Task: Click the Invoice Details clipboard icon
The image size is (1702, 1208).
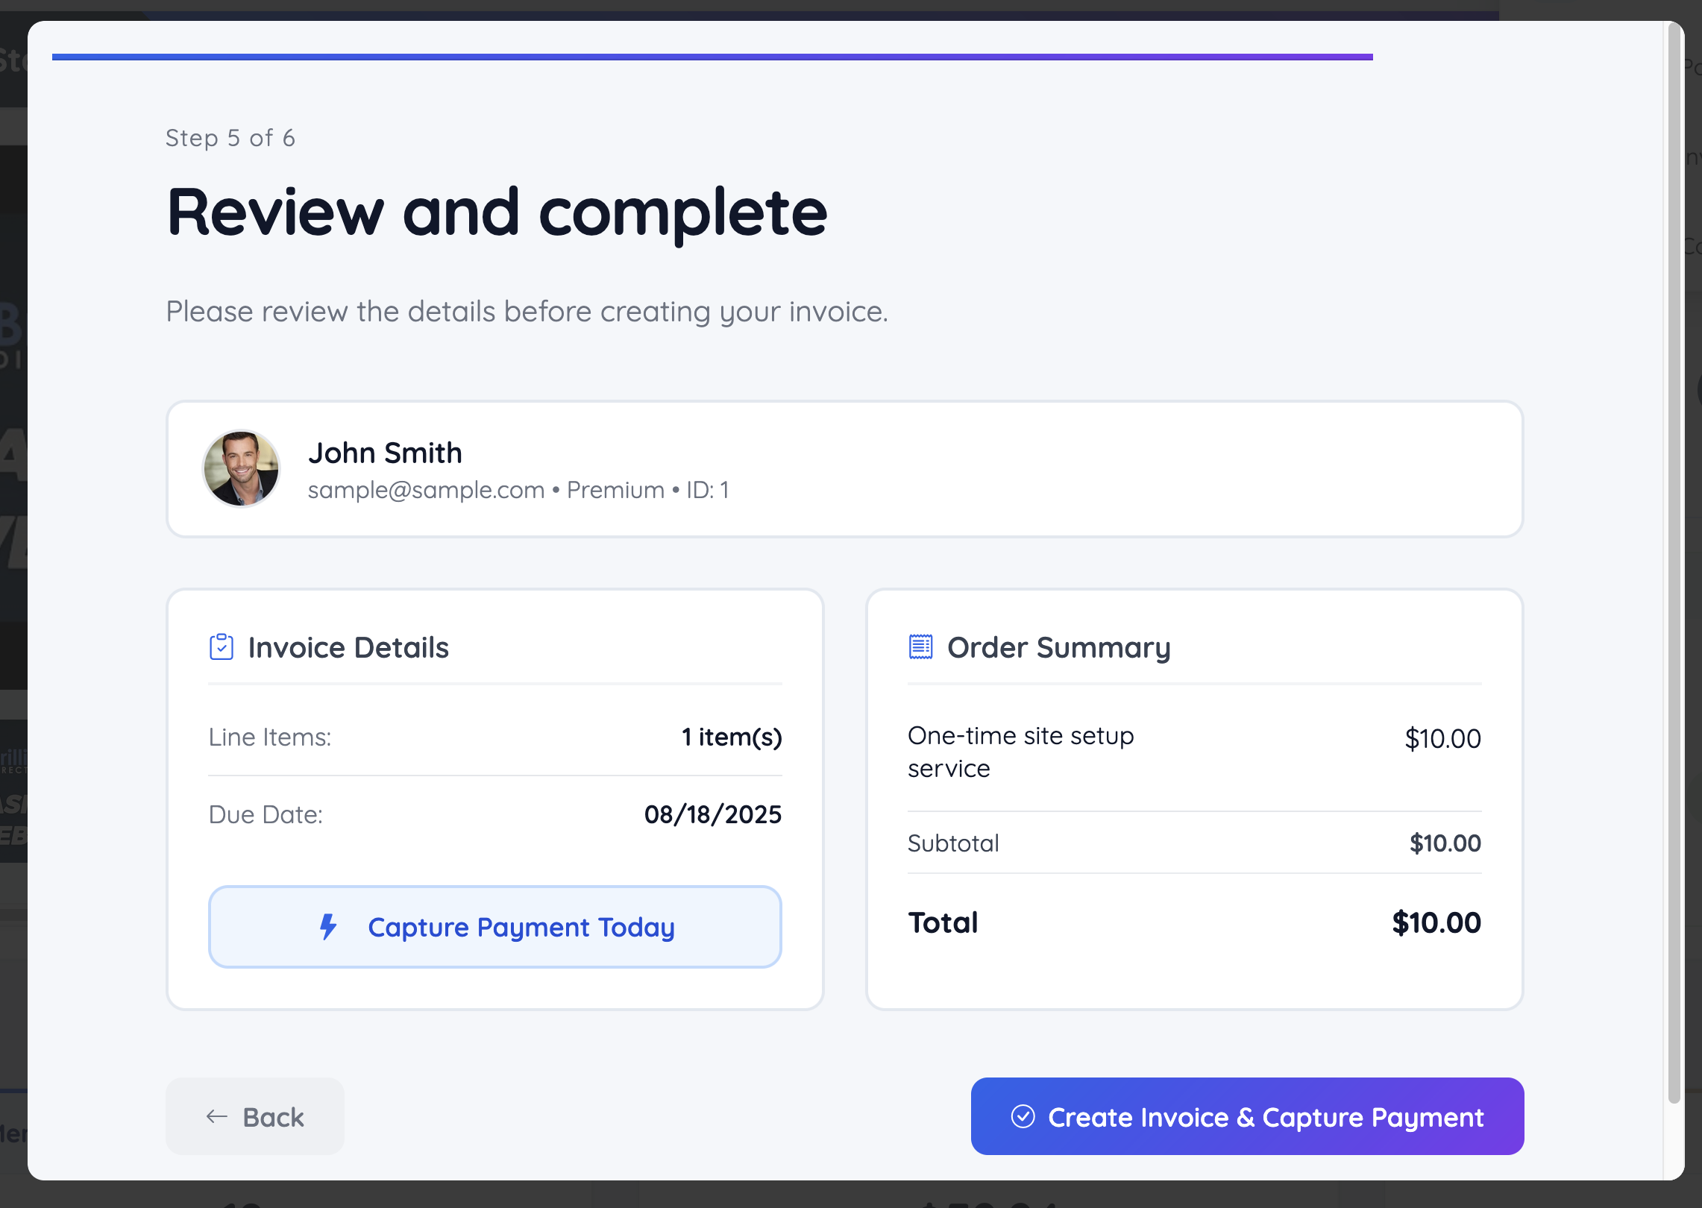Action: (x=222, y=647)
